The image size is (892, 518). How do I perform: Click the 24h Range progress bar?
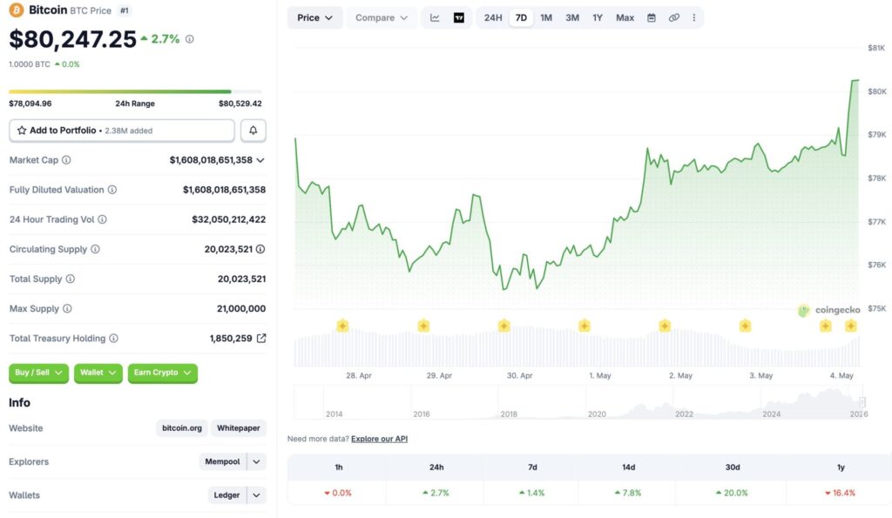click(x=135, y=91)
